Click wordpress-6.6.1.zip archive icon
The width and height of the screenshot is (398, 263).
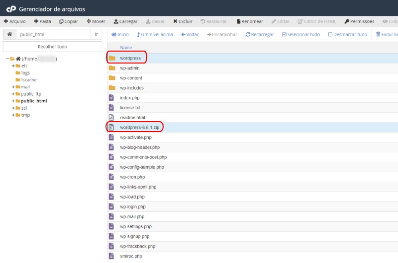tap(111, 127)
